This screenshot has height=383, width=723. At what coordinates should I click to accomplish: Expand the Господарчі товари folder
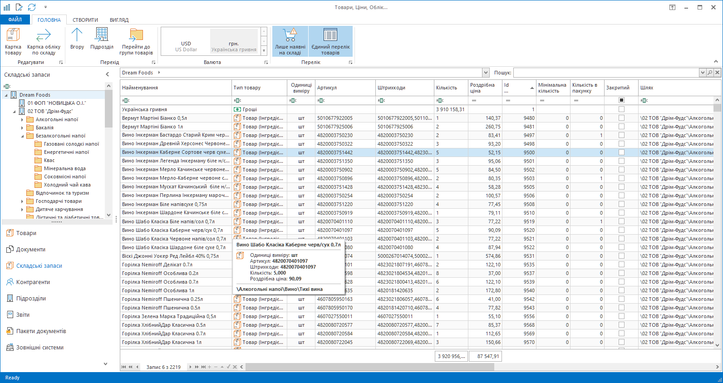22,201
